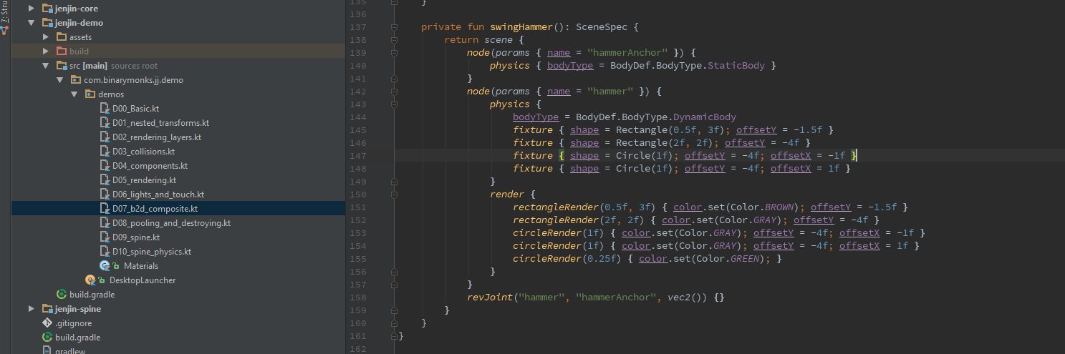Click the jenjin-demo module folder icon
Image resolution: width=1065 pixels, height=354 pixels.
(47, 23)
